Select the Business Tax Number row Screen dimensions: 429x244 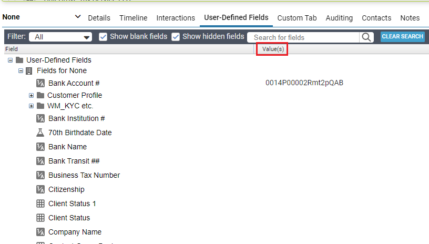pyautogui.click(x=84, y=175)
